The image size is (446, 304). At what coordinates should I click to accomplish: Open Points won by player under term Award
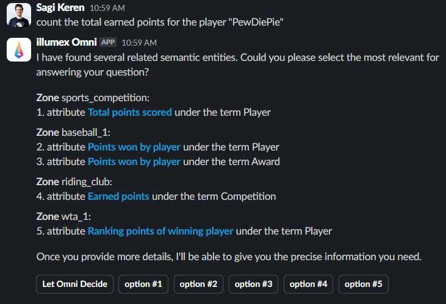click(134, 161)
